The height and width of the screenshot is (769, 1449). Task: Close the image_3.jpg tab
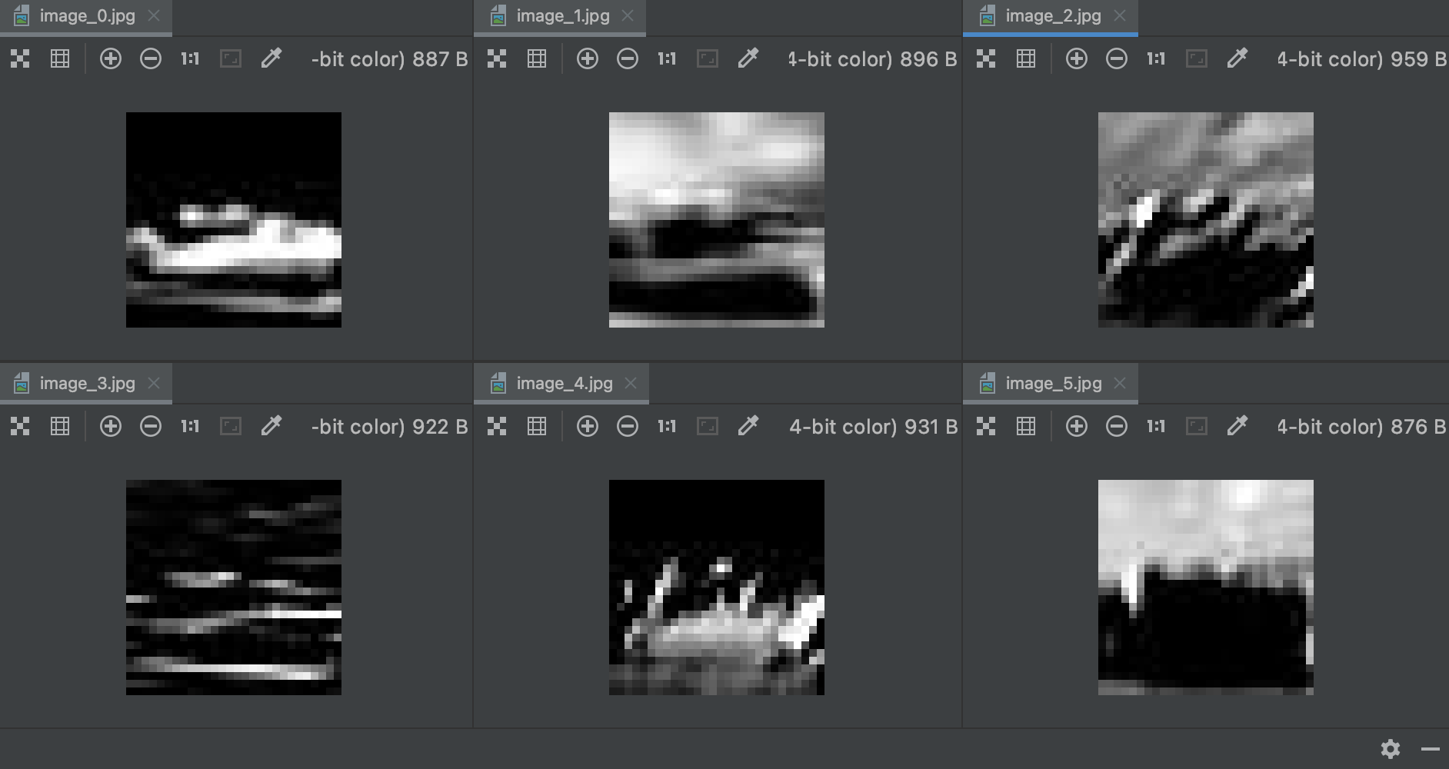click(x=154, y=383)
